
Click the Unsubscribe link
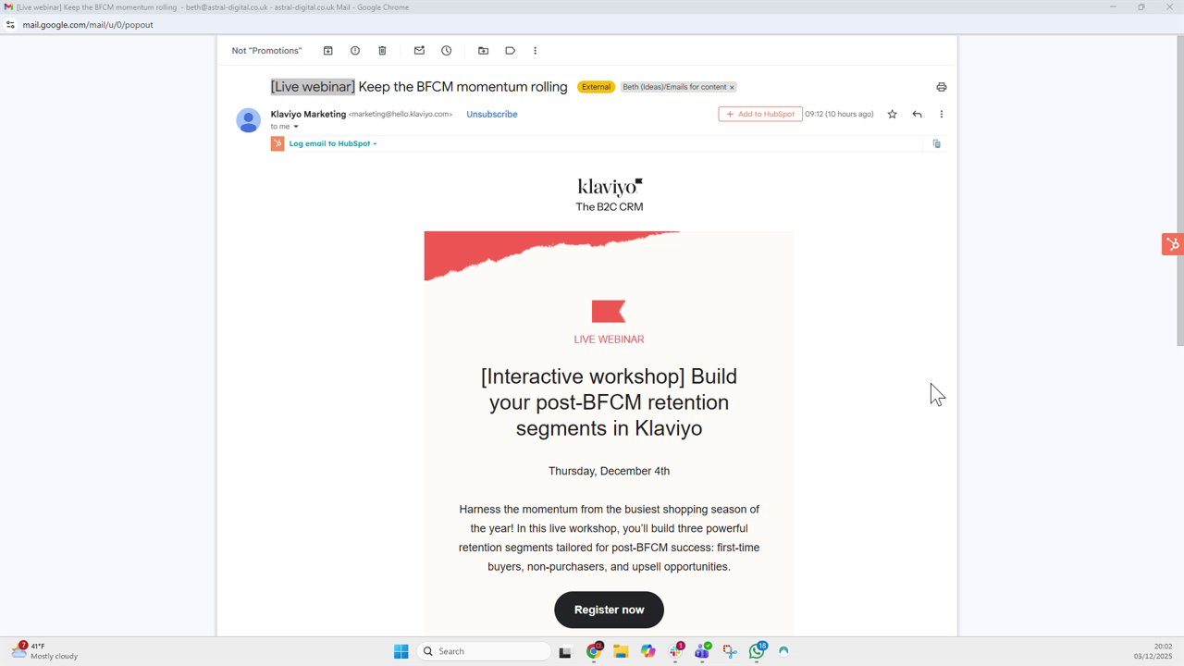(492, 114)
